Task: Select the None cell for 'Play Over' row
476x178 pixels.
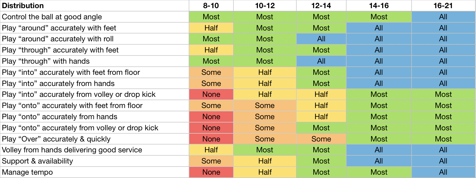Action: (x=211, y=139)
